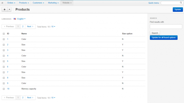Open the bottom items-per-page dropdown showing 10

pyautogui.click(x=53, y=98)
